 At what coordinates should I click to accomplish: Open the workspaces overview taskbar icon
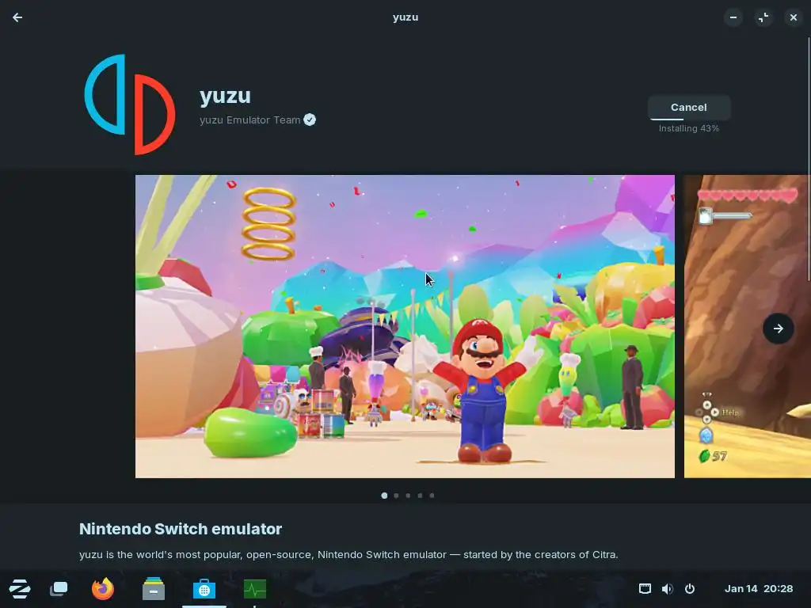(59, 589)
